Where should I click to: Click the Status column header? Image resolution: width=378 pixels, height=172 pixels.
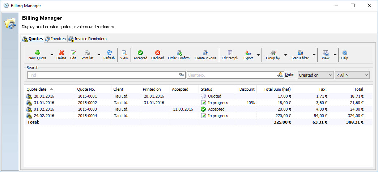pyautogui.click(x=216, y=89)
